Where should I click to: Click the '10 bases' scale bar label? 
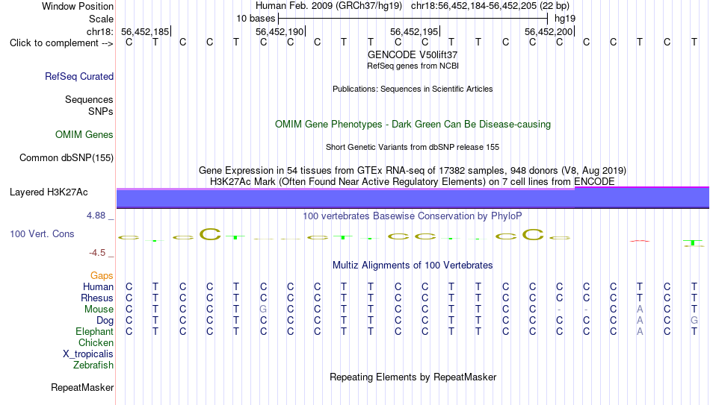(256, 19)
